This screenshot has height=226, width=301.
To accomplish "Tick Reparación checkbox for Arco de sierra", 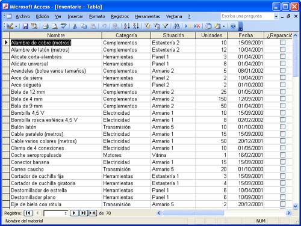I will [x=282, y=78].
